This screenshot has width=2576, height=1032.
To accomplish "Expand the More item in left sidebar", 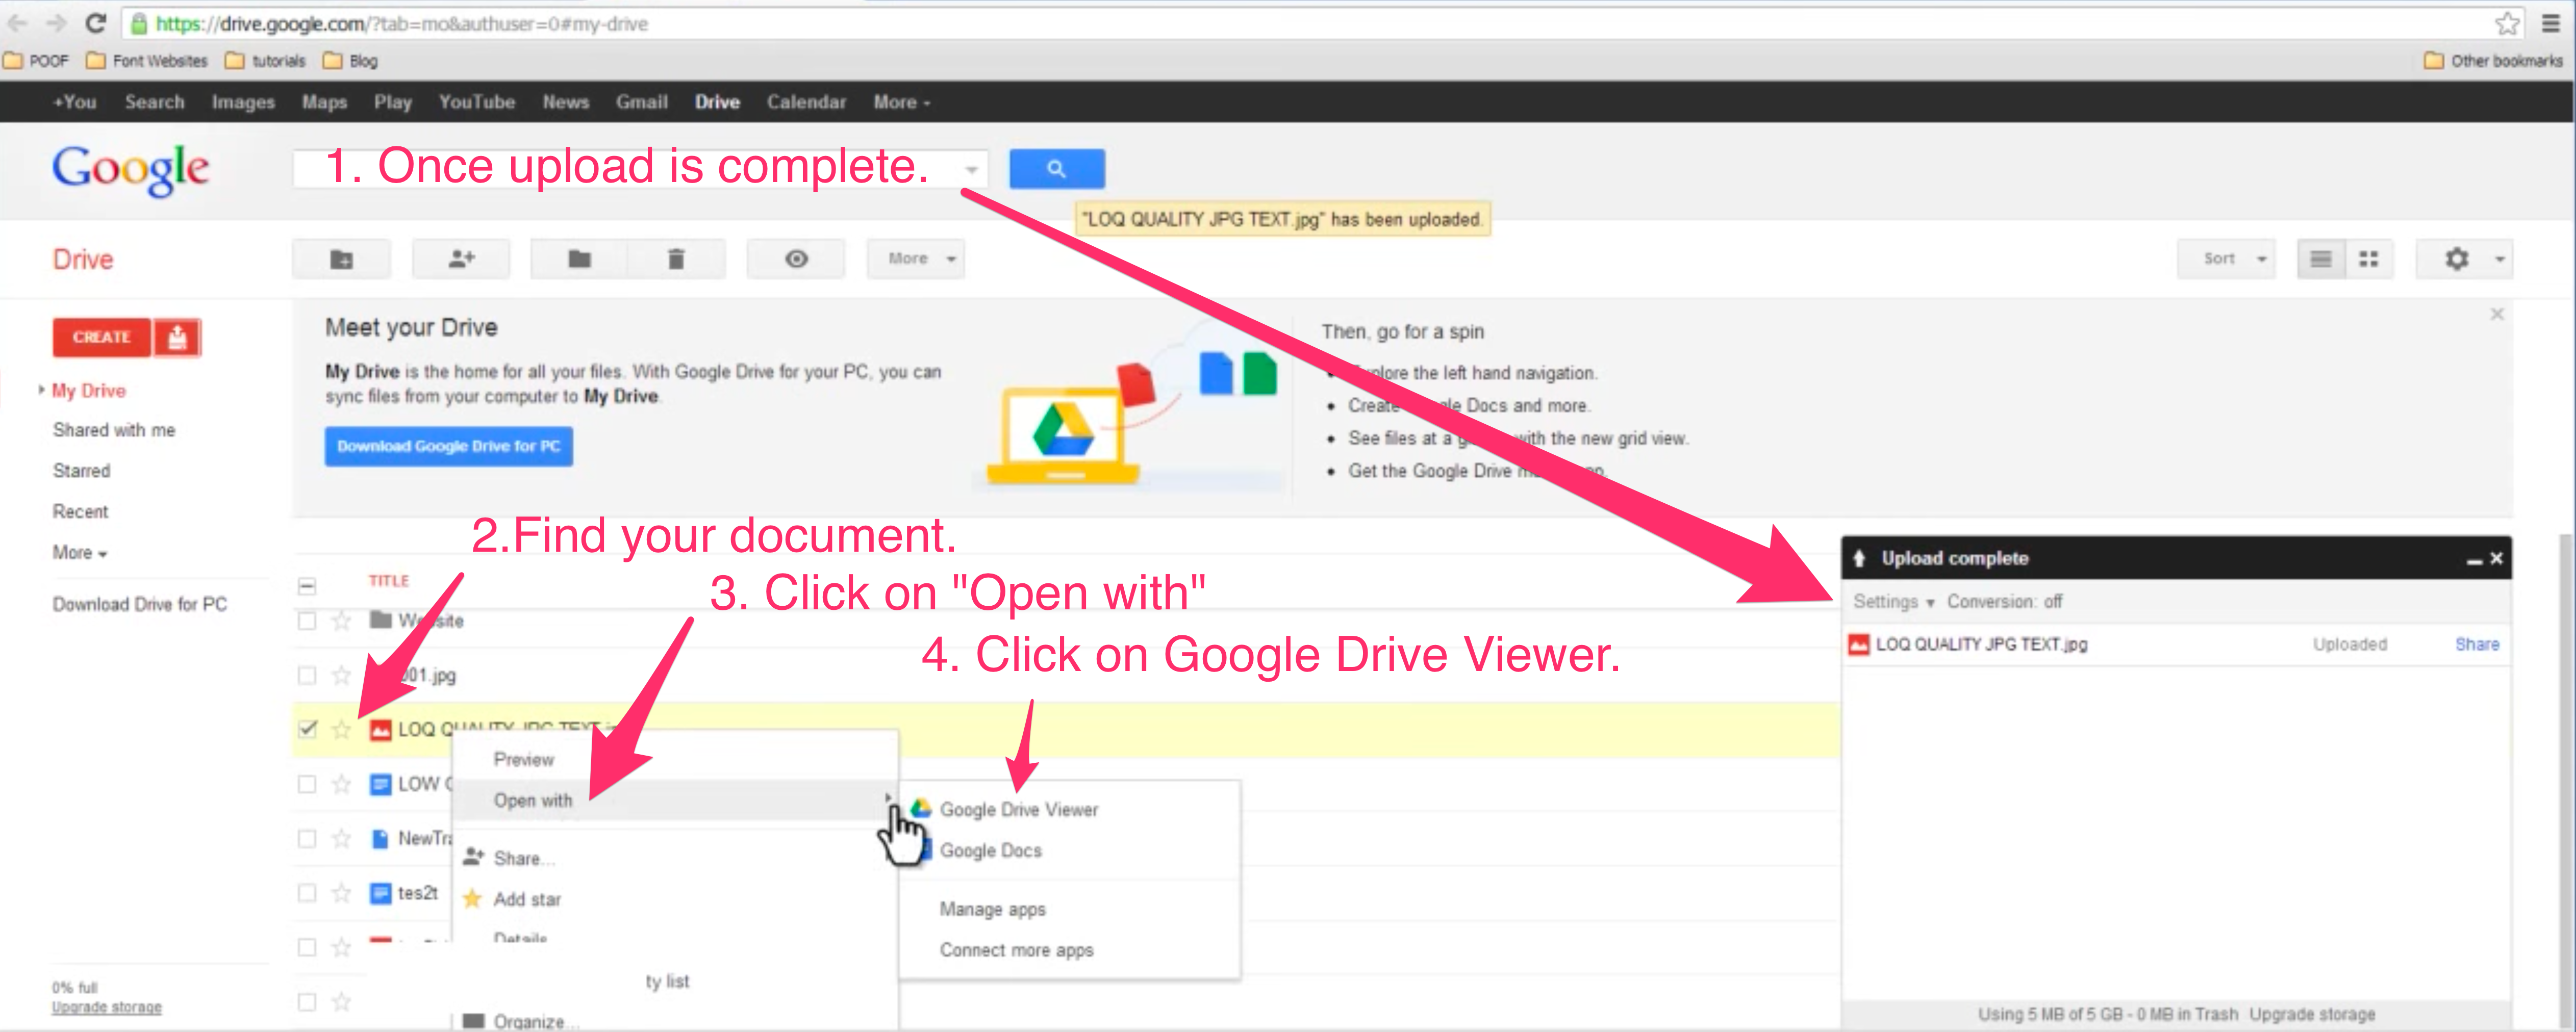I will tap(80, 552).
